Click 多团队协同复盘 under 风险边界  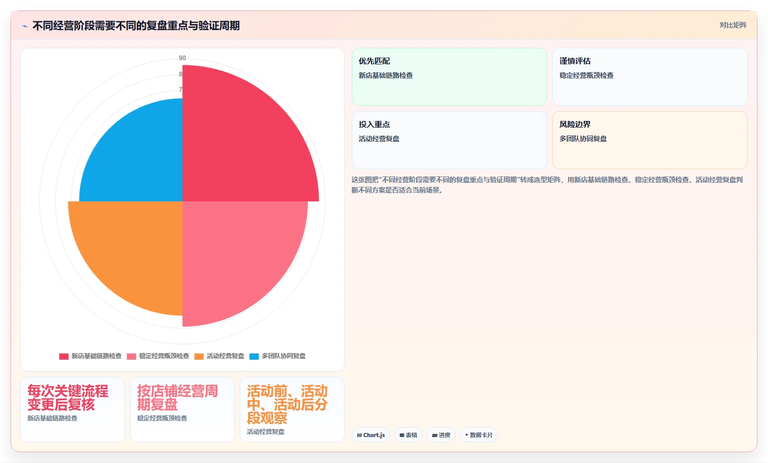[583, 139]
